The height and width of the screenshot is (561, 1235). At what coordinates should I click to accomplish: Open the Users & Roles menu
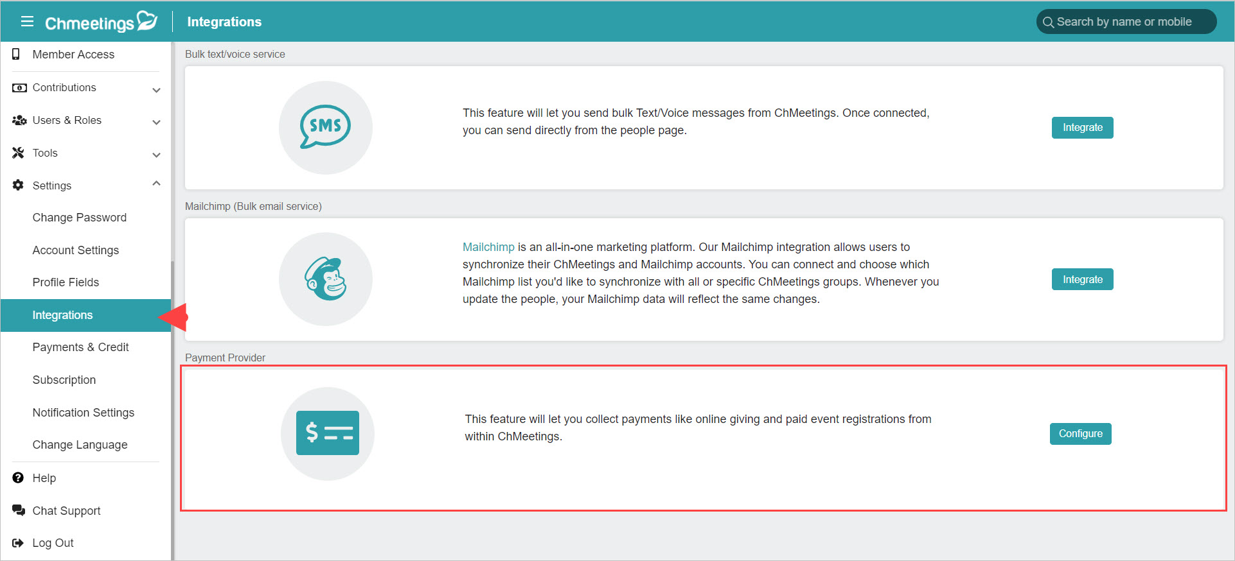(x=67, y=120)
